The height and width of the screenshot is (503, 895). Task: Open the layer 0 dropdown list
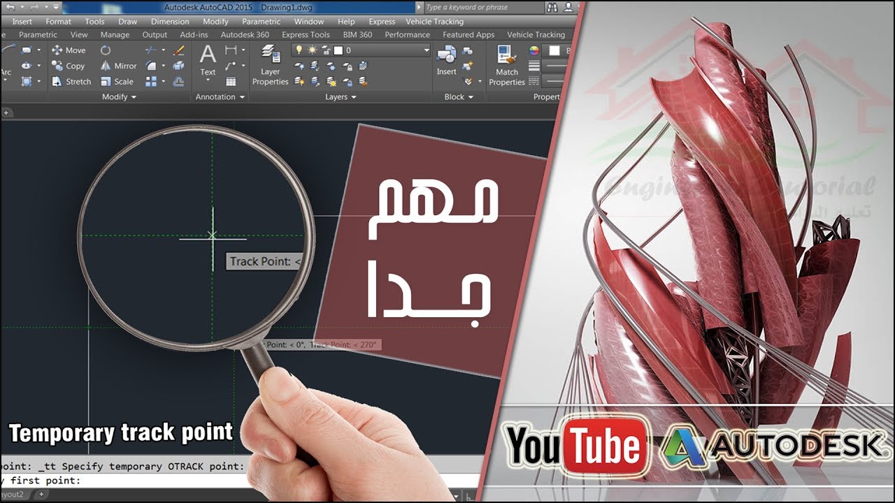pyautogui.click(x=426, y=50)
